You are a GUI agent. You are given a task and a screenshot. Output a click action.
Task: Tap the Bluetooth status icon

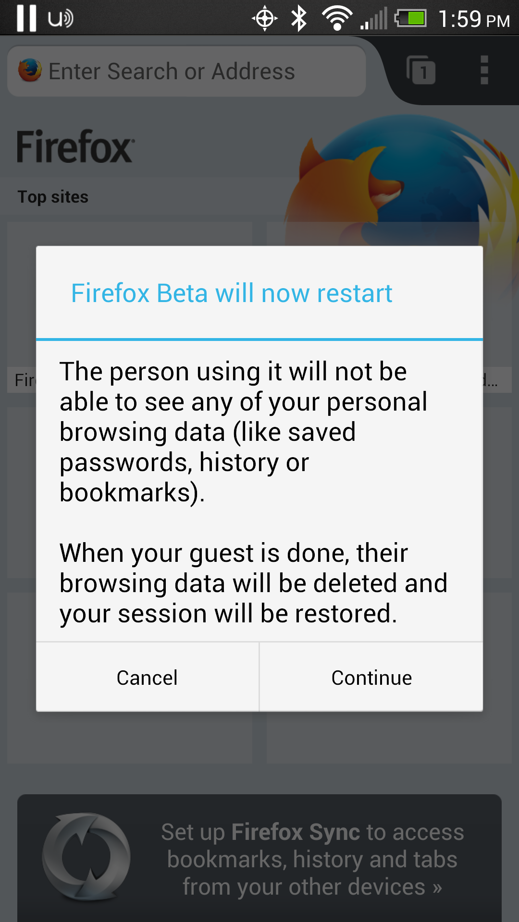(x=299, y=18)
